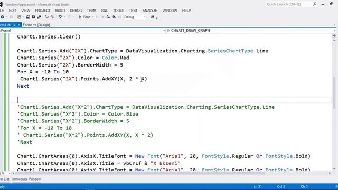Click the commented Color.Blue line
The width and height of the screenshot is (338, 190).
(78, 114)
